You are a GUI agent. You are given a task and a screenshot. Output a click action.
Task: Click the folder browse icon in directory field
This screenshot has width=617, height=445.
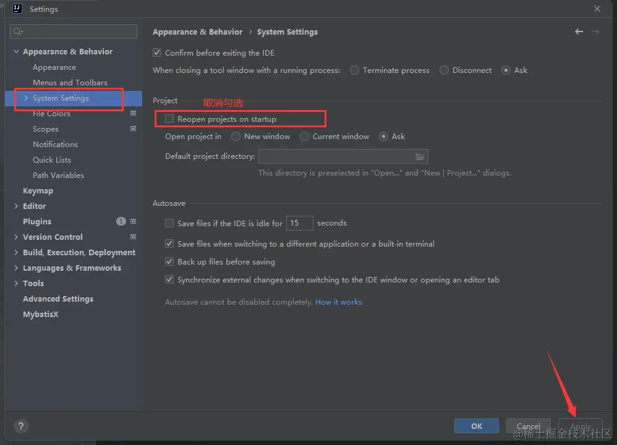[x=420, y=156]
